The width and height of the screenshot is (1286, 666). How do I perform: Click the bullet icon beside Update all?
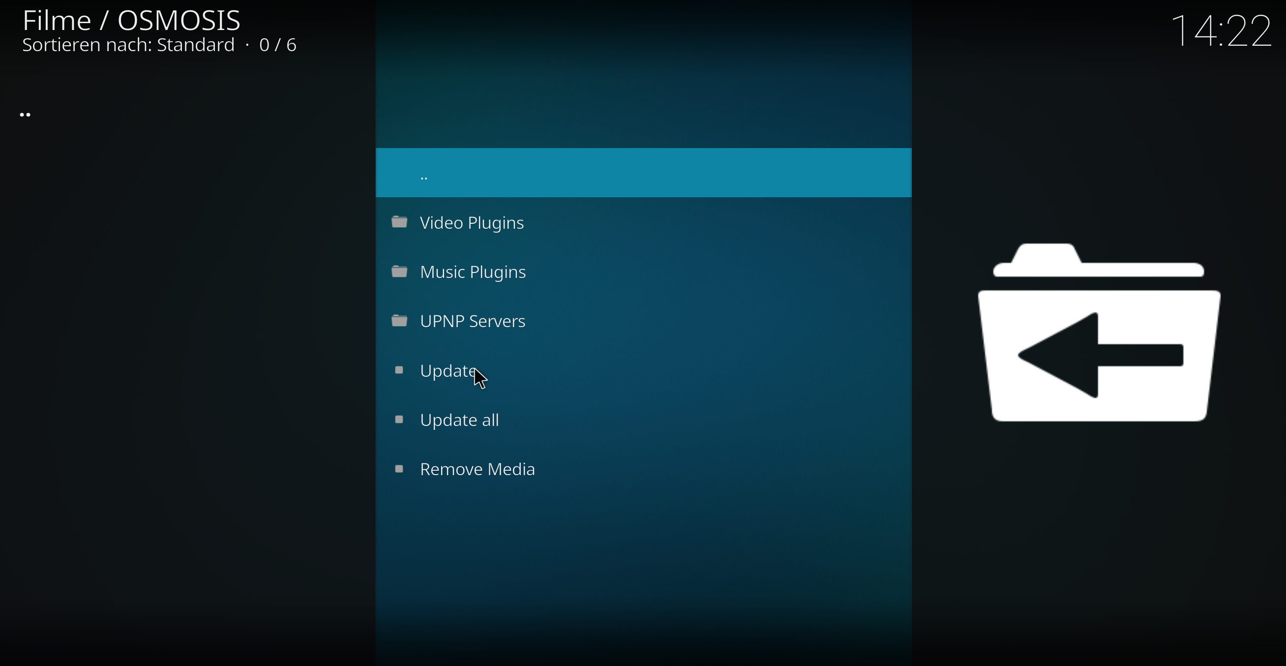click(x=399, y=420)
